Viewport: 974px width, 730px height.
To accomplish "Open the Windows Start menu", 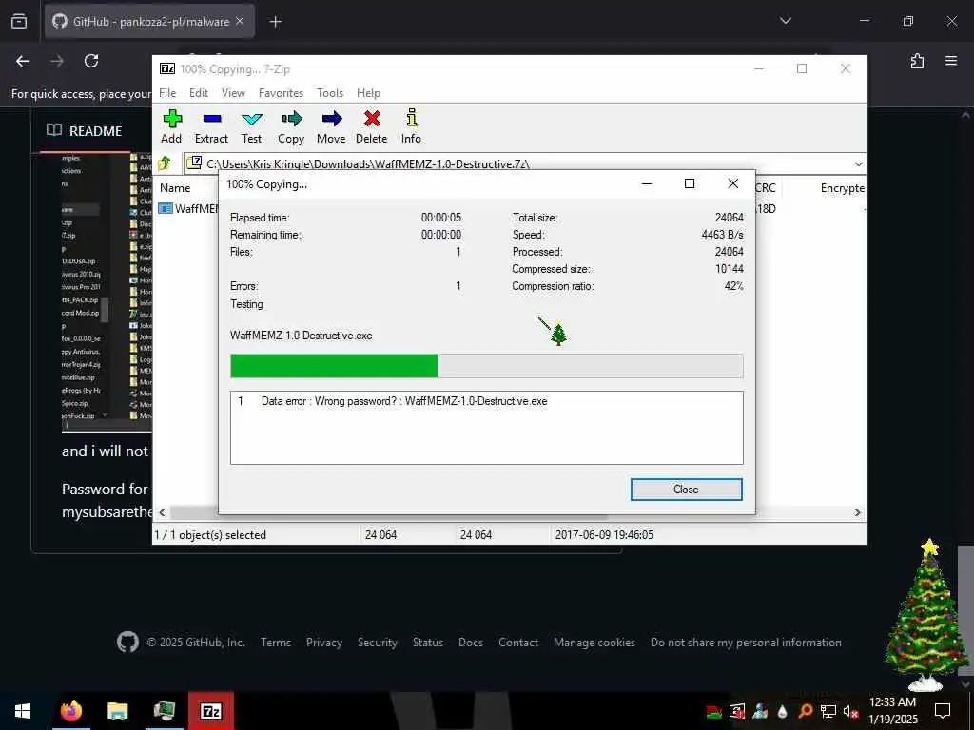I will click(x=23, y=711).
